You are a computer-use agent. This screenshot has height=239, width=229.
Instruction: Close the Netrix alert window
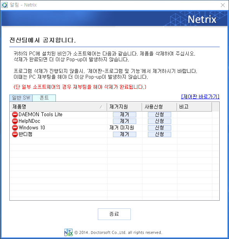tap(223, 5)
